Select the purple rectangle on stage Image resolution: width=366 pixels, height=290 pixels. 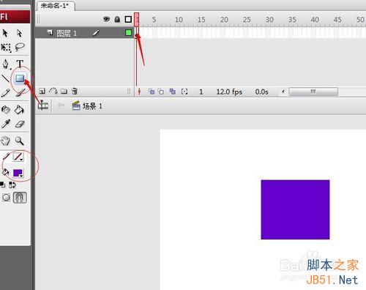[x=295, y=209]
